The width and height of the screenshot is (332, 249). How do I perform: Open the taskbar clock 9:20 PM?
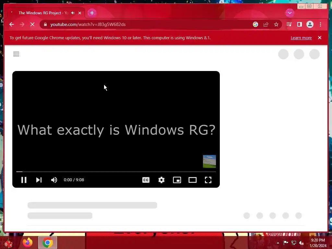click(318, 243)
